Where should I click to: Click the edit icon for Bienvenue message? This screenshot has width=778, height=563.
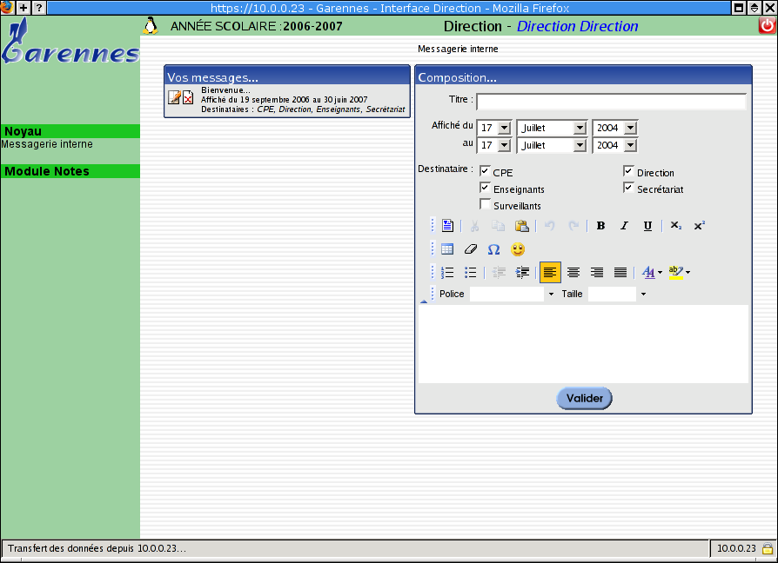tap(174, 98)
